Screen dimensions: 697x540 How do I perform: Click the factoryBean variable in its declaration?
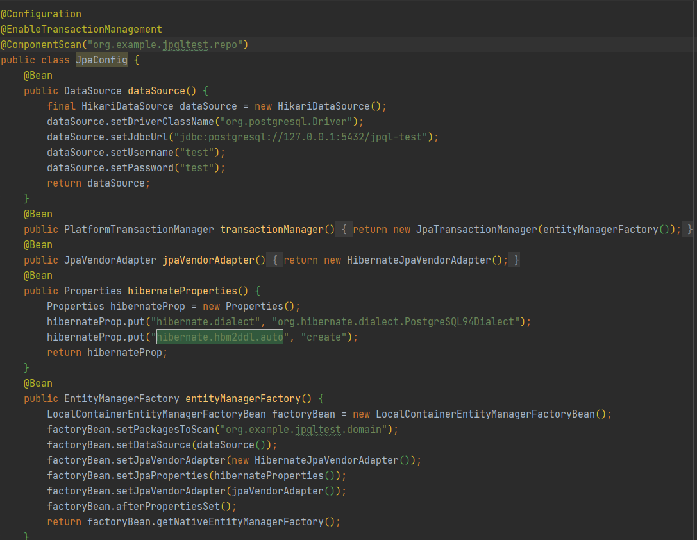(303, 414)
